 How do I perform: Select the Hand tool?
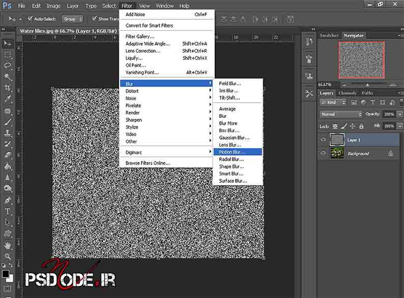(x=8, y=245)
